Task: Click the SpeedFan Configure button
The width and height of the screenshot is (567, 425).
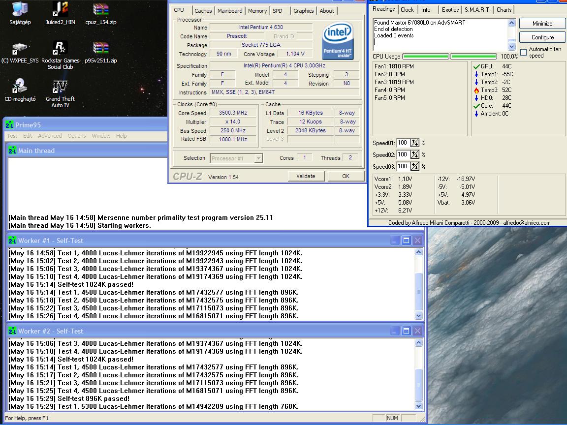Action: point(542,37)
